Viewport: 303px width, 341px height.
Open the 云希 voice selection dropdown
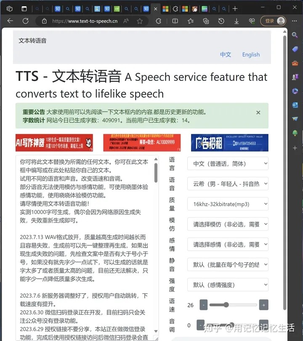[x=227, y=184]
